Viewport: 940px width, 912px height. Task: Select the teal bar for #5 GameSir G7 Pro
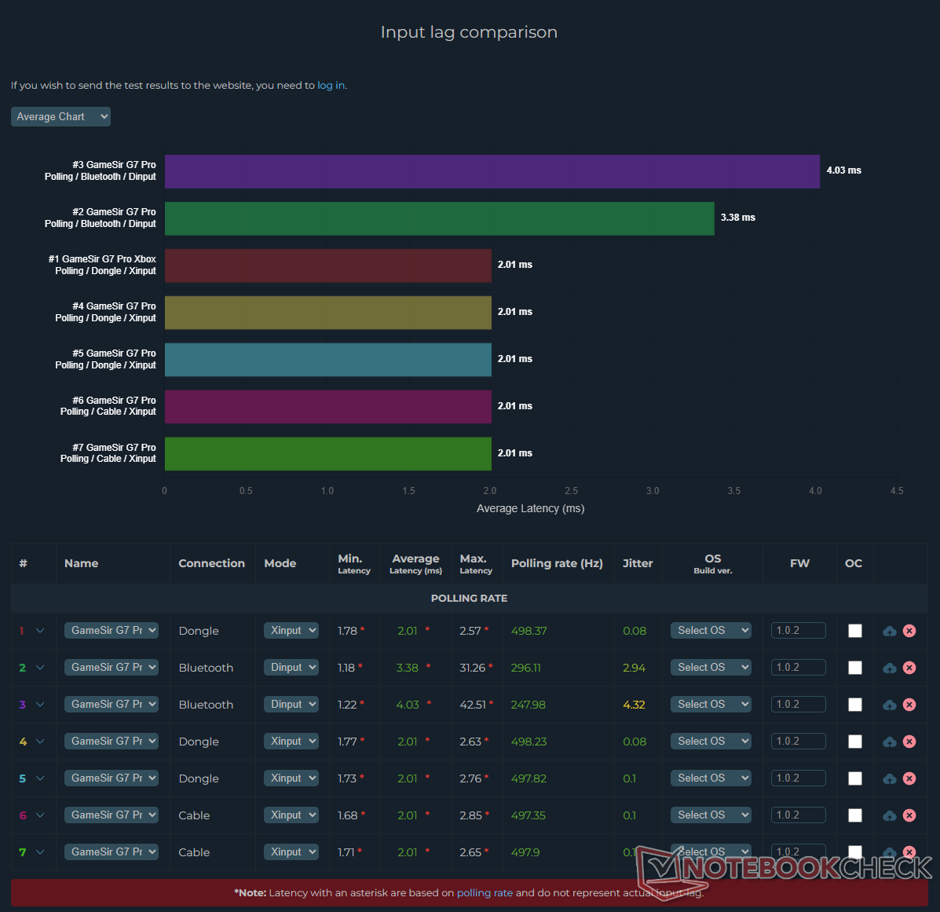click(328, 360)
